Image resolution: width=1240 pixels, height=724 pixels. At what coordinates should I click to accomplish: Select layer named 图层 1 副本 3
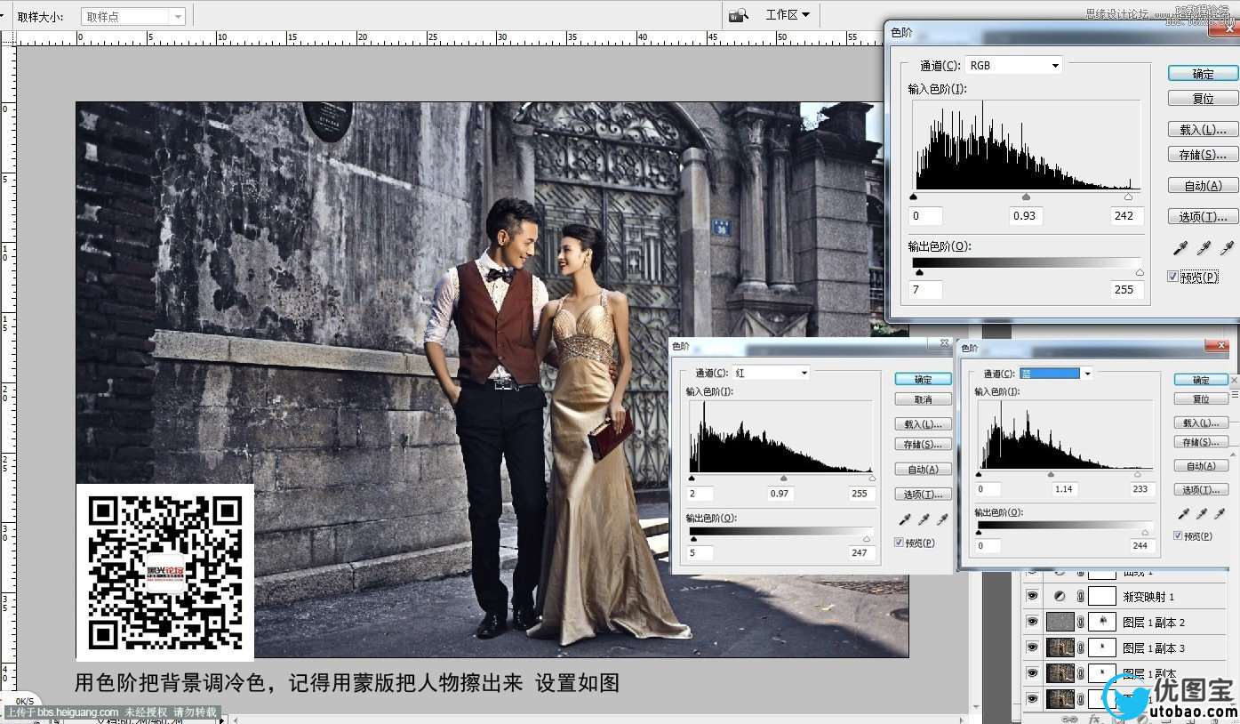(1154, 648)
